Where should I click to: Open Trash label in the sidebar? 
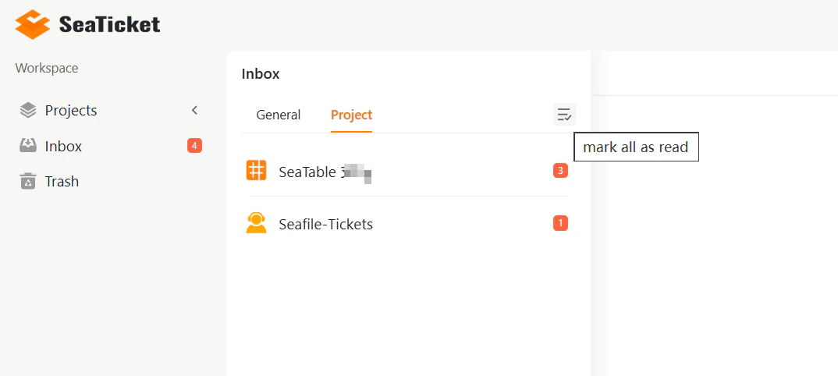[62, 182]
